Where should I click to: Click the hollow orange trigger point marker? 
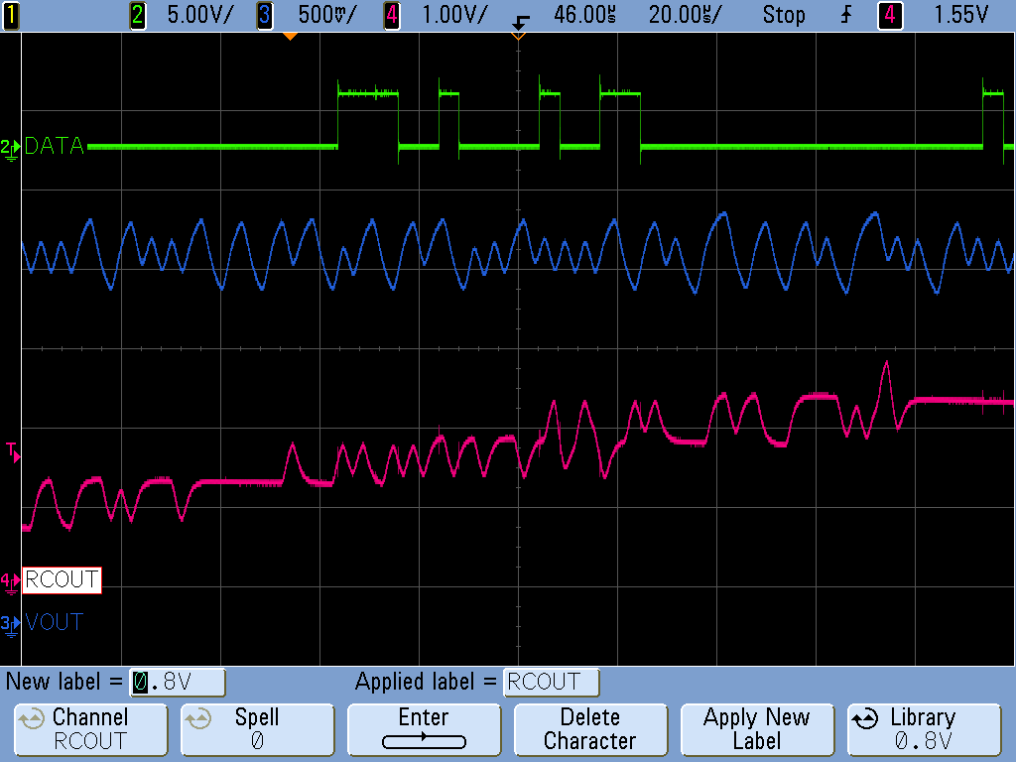[518, 37]
